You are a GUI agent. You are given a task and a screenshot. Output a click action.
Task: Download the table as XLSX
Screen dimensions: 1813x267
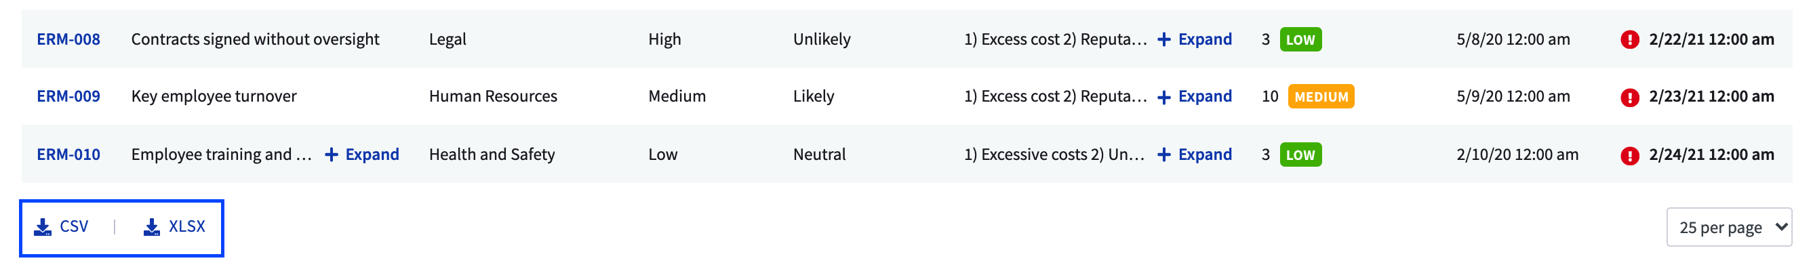[174, 226]
